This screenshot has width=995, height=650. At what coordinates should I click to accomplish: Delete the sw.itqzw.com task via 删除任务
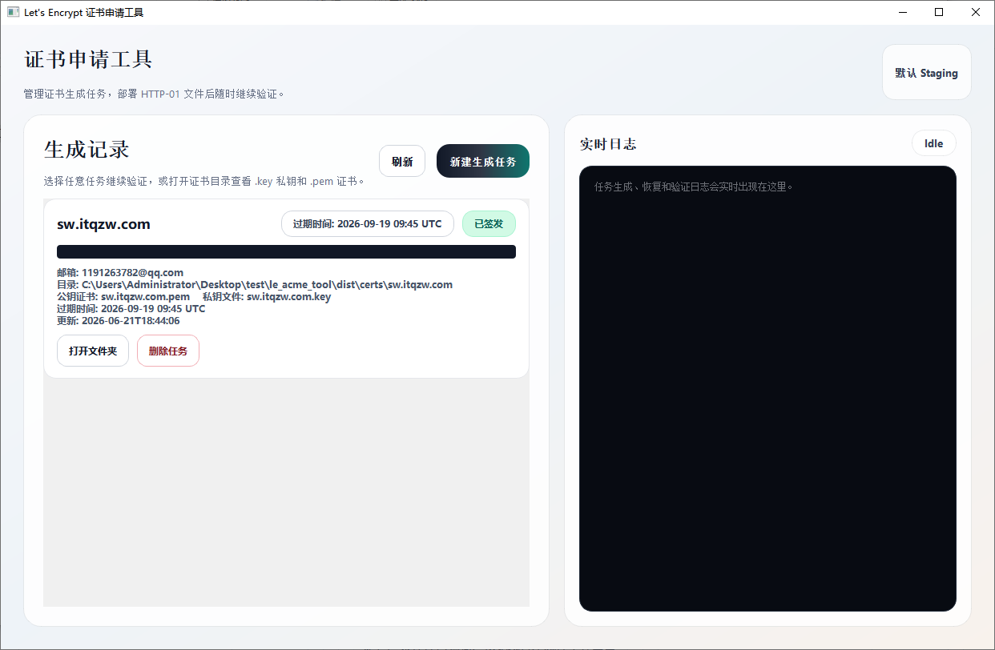pyautogui.click(x=168, y=351)
